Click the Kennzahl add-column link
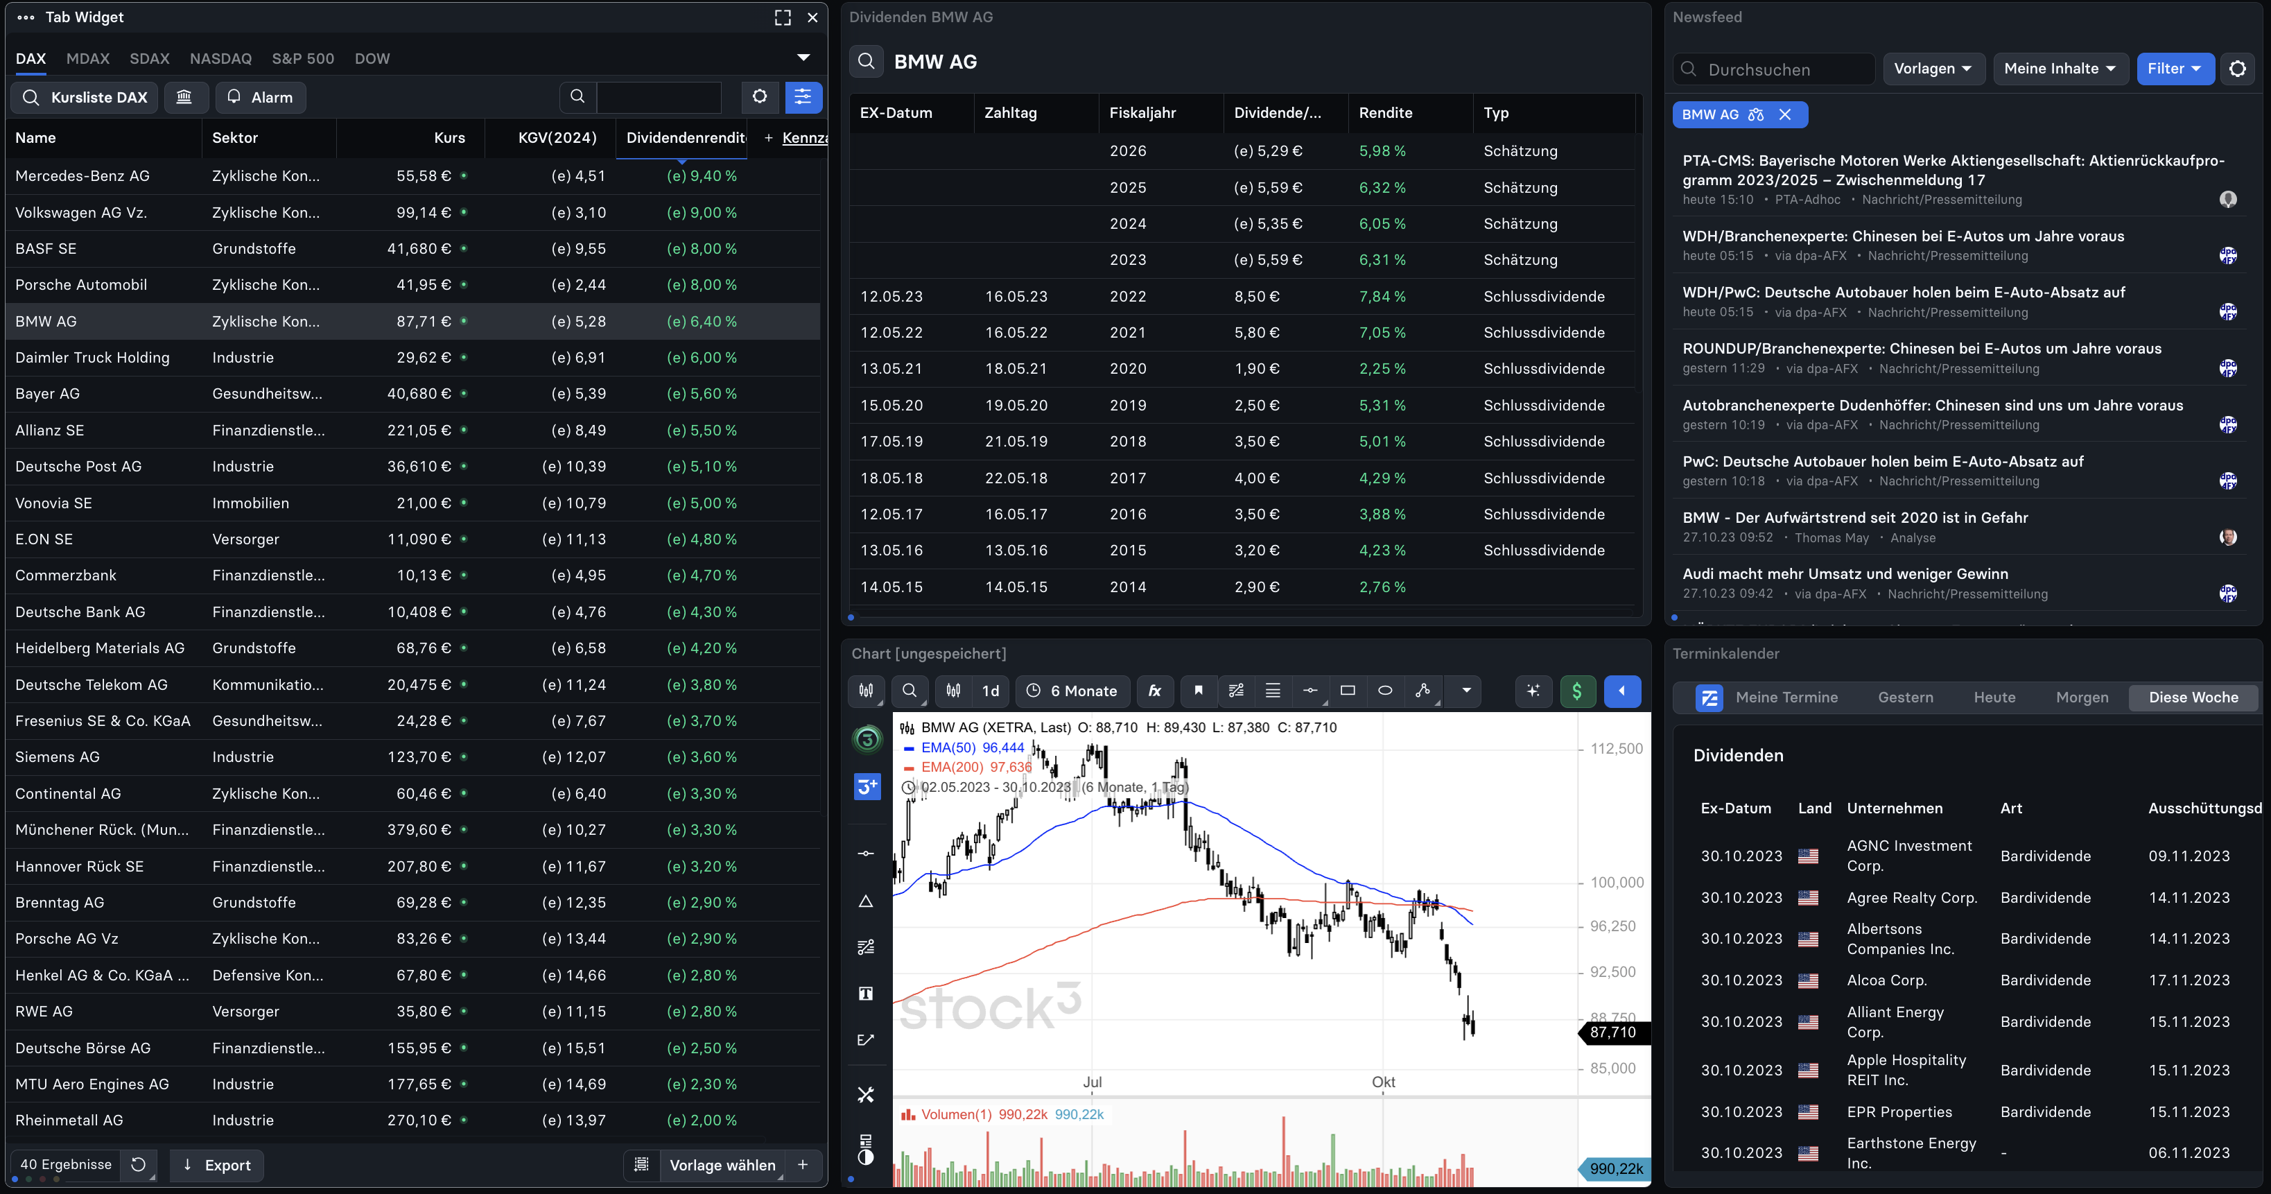Screen dimensions: 2271x1194 click(804, 137)
